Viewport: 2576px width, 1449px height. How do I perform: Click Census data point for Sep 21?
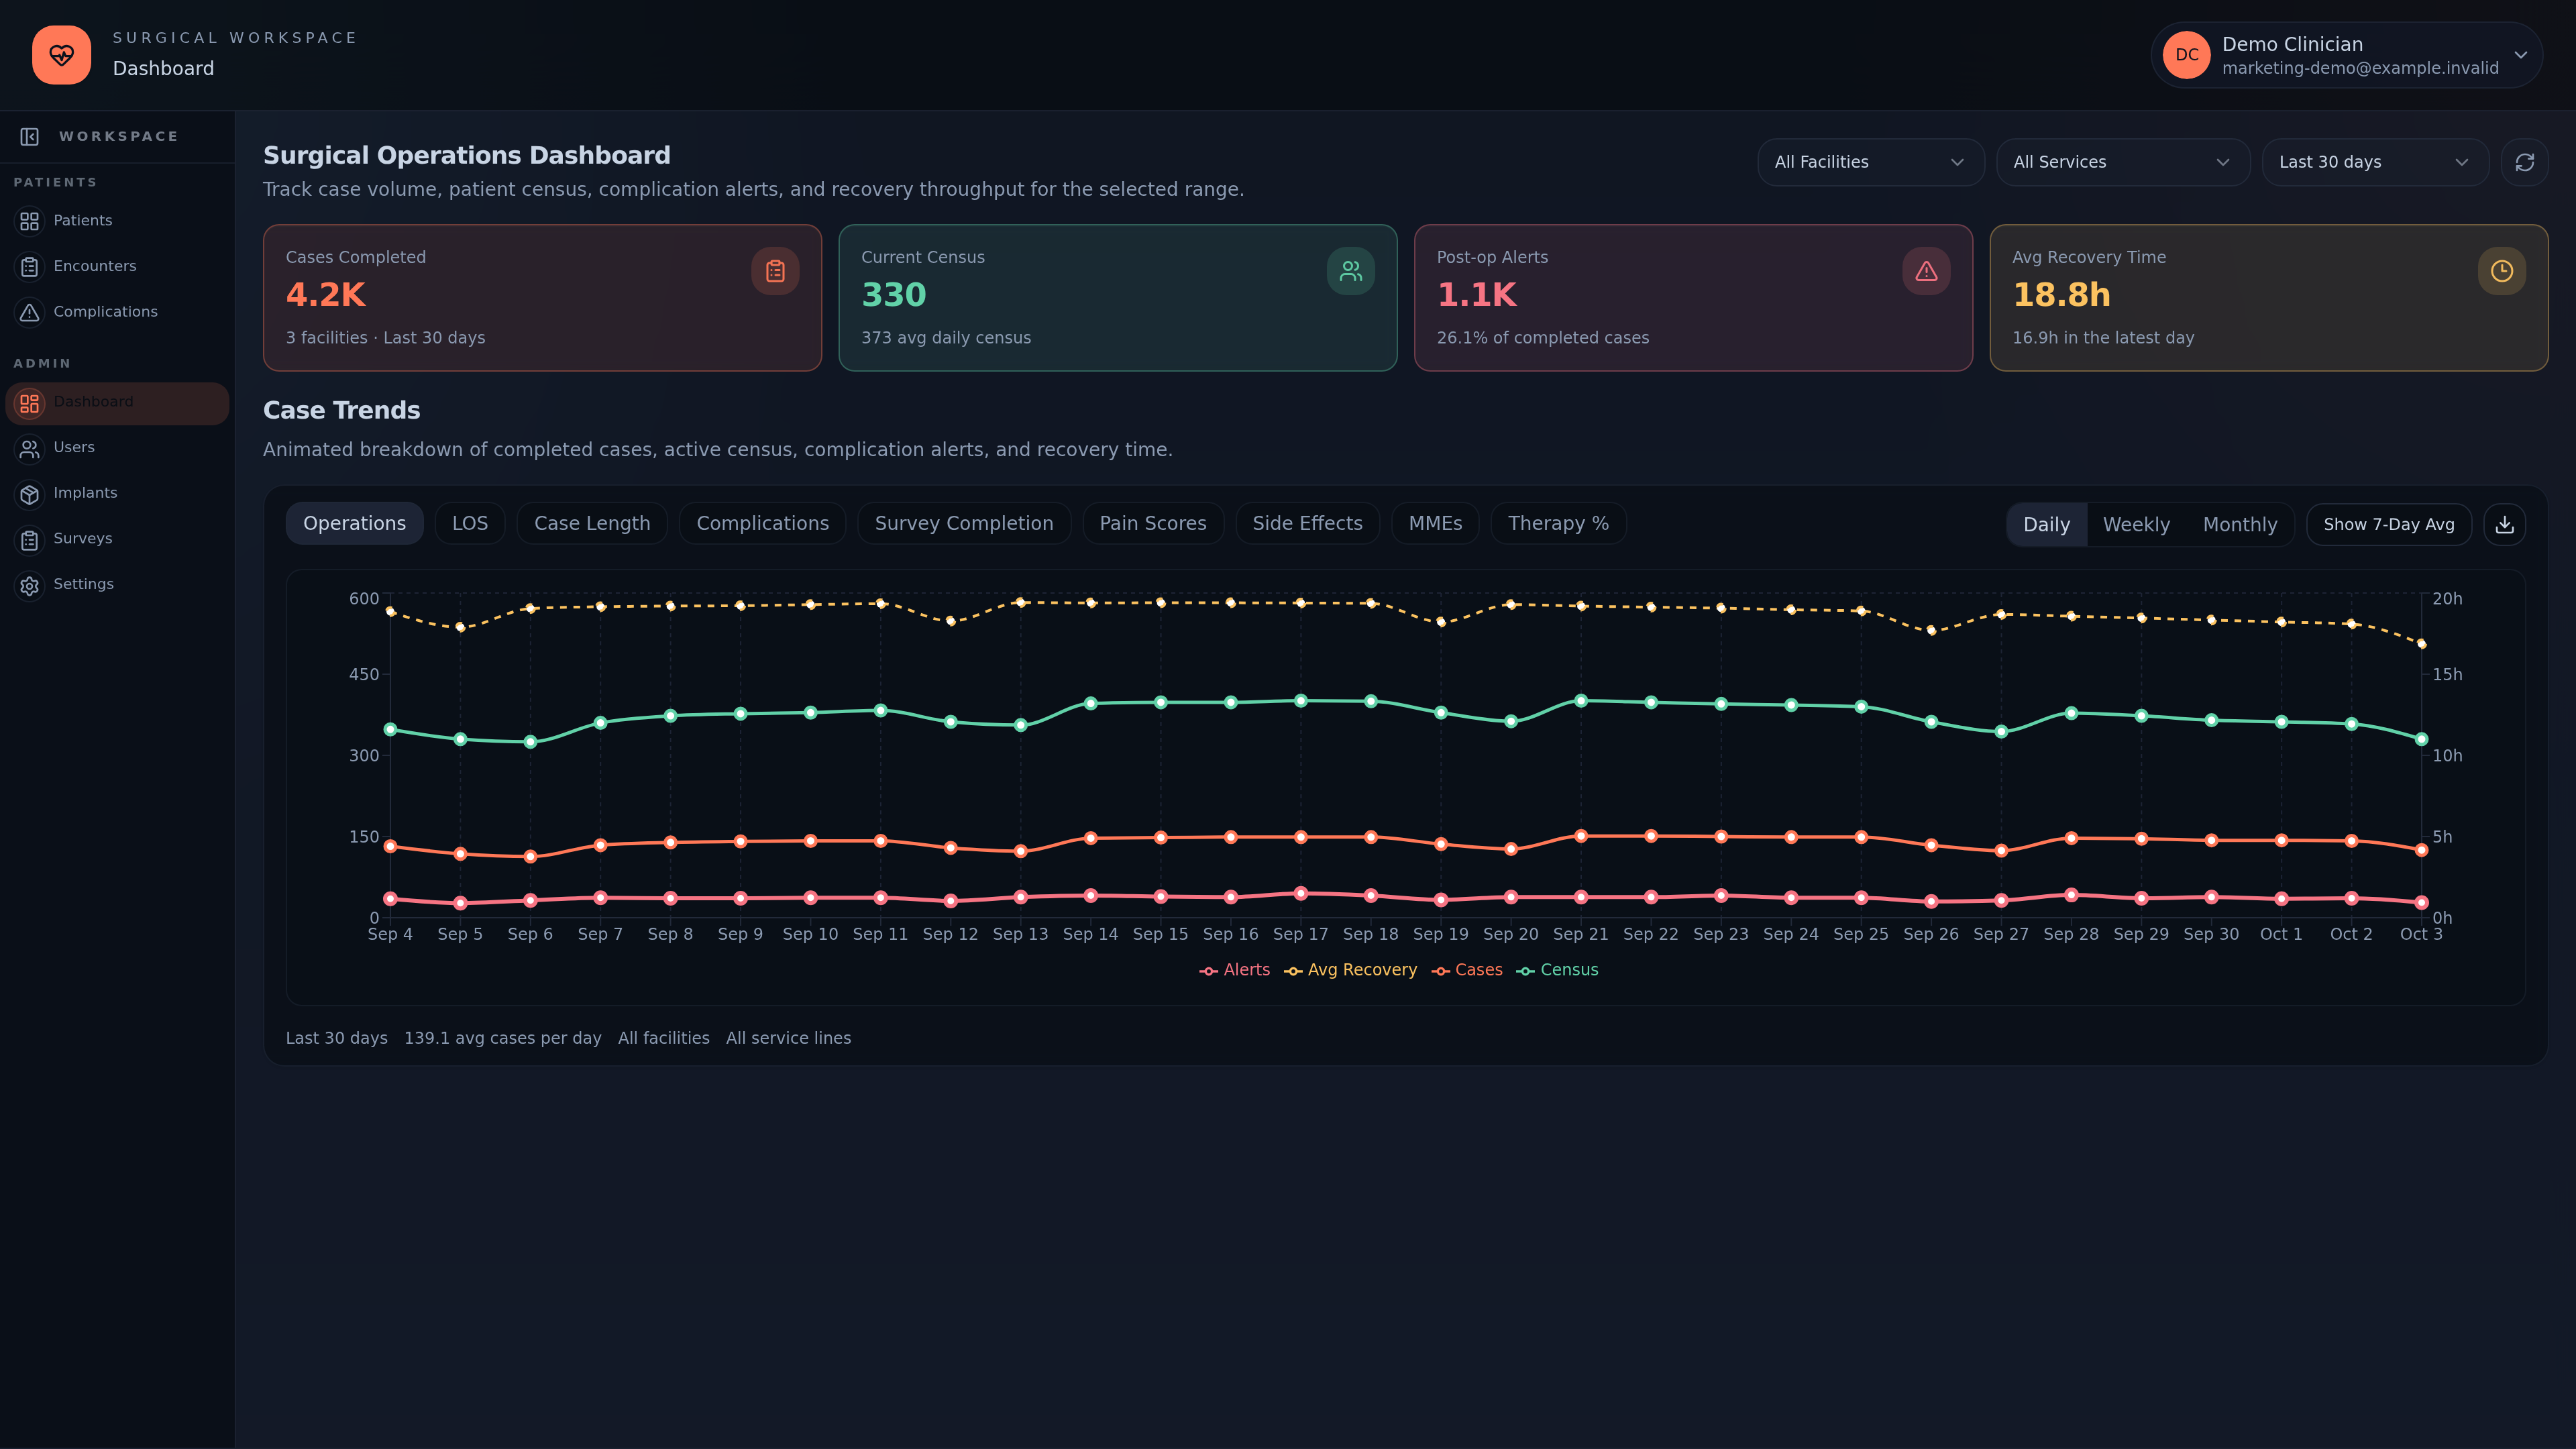1581,701
